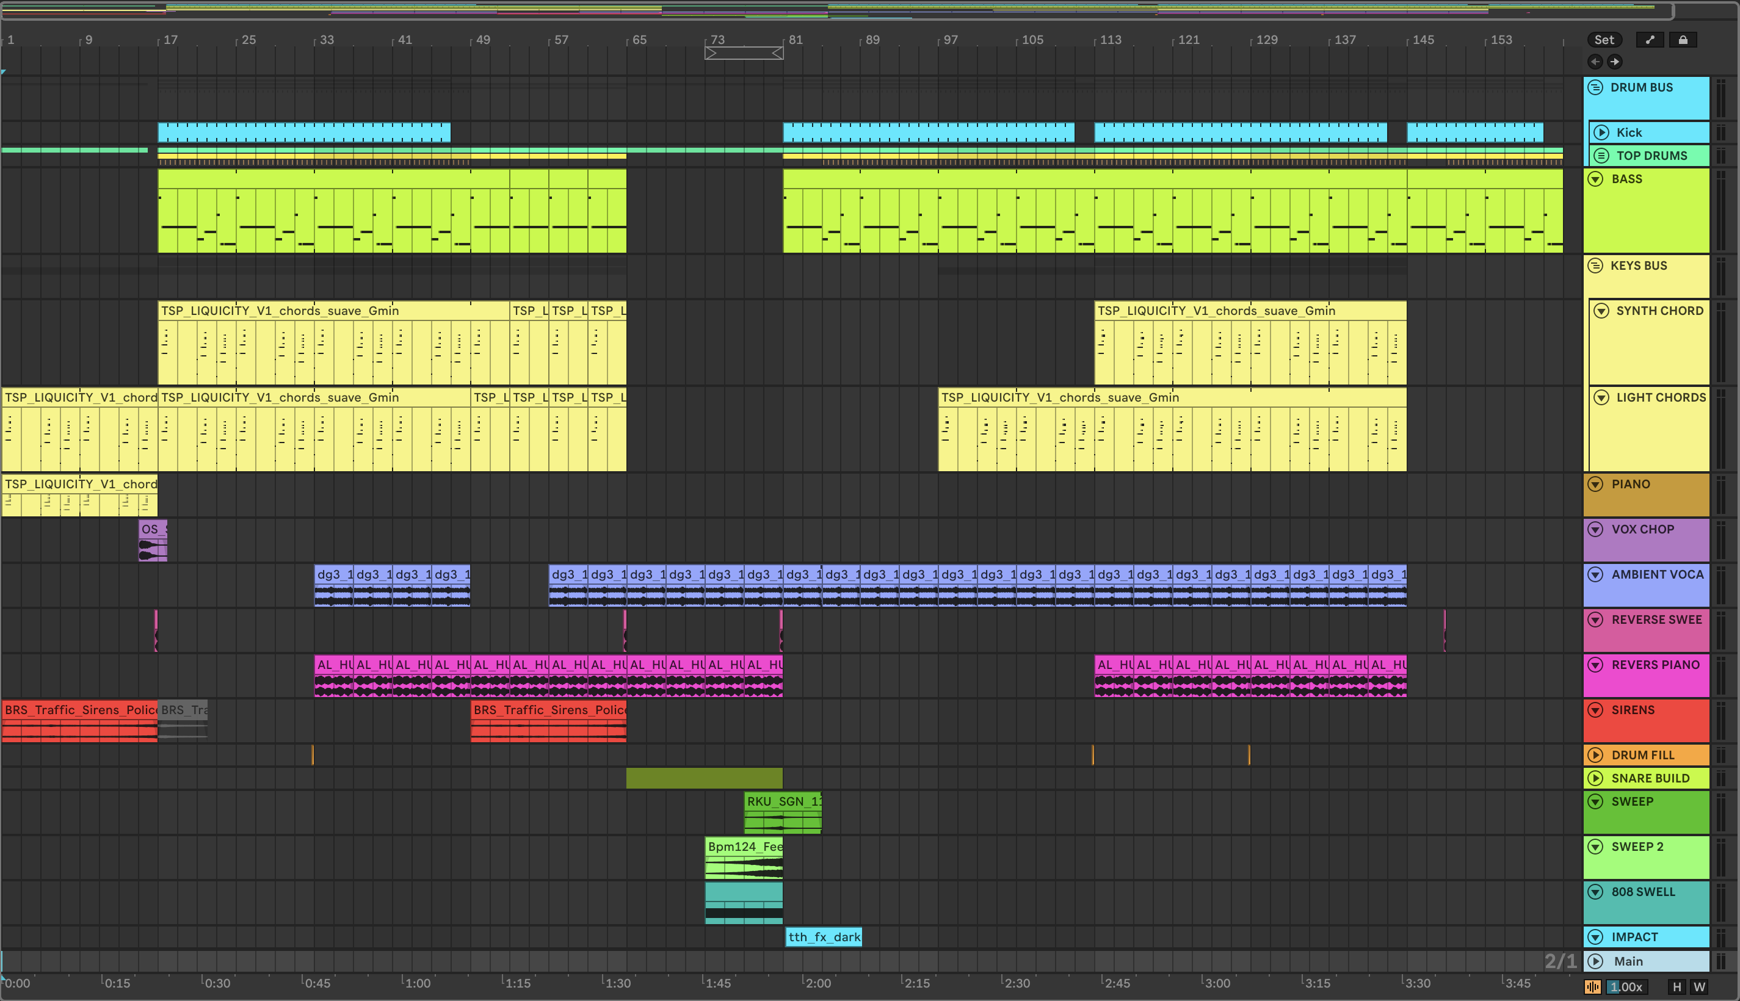Click the Lock Envelopes padlock icon

pos(1682,40)
